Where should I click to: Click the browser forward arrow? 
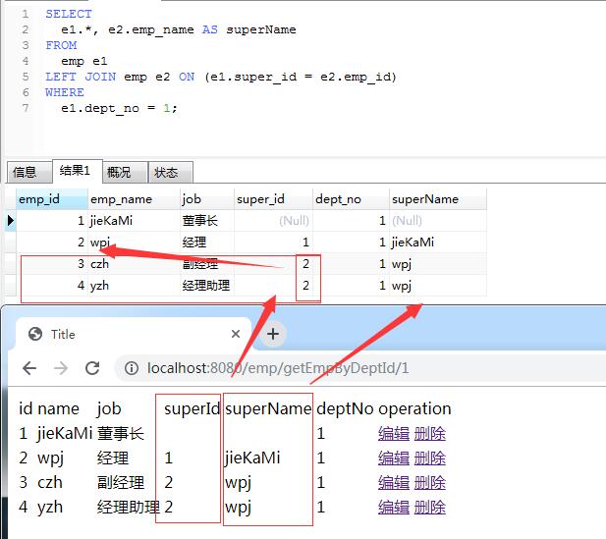pos(61,368)
